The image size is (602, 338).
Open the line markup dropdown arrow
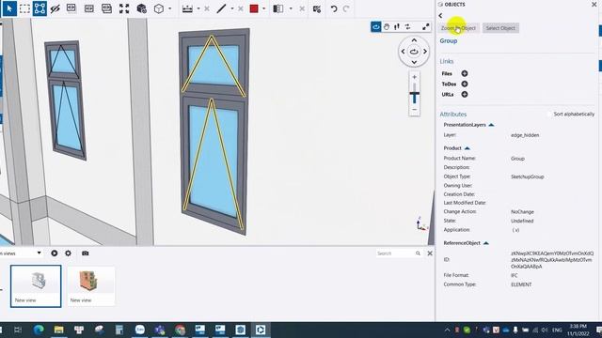pyautogui.click(x=232, y=8)
